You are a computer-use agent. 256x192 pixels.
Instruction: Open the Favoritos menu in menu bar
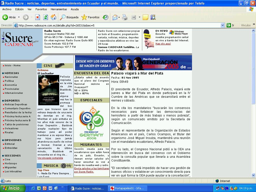tap(41, 9)
